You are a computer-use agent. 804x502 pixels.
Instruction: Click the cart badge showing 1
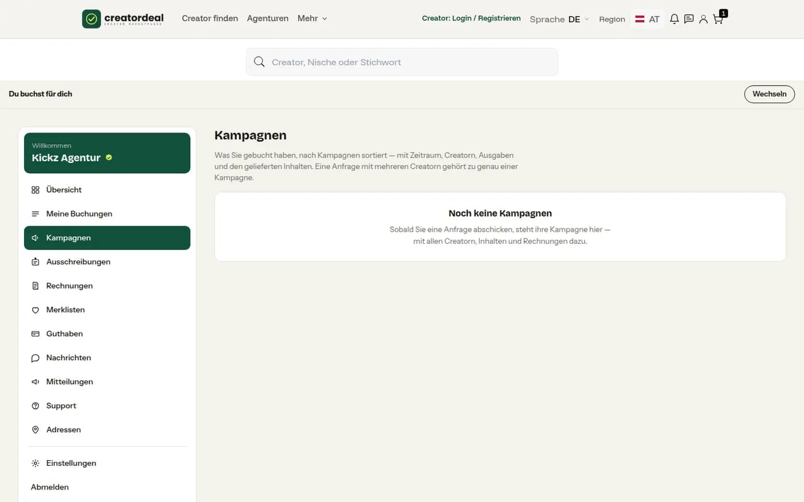[724, 13]
